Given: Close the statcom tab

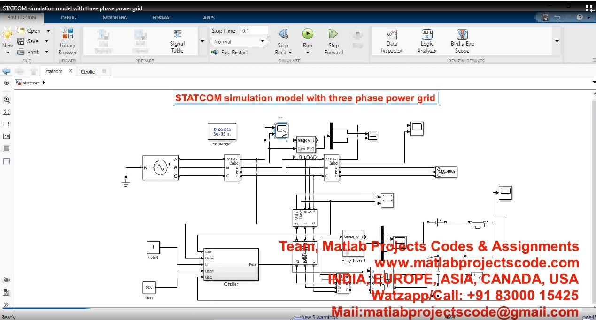Looking at the screenshot, I should 70,71.
